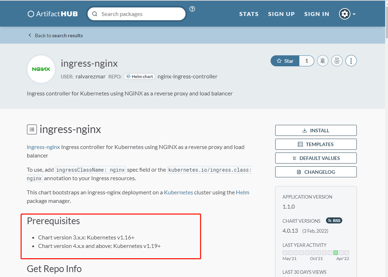Click the Artifact HUB logo

[x=53, y=14]
